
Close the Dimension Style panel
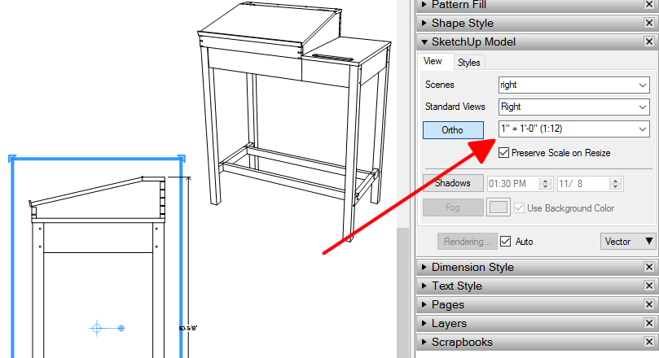point(649,267)
